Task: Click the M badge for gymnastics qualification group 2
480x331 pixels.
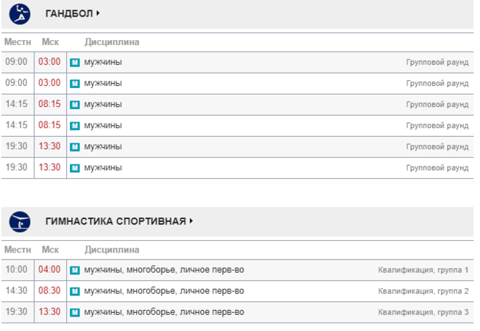Action: point(75,291)
